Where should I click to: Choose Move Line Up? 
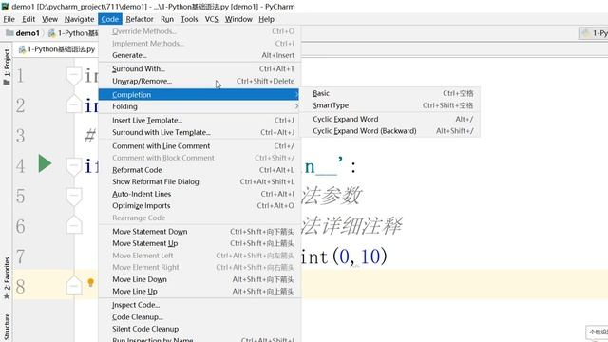point(199,292)
